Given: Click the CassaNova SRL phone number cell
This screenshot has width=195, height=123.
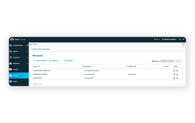Looking at the screenshot, I should click(x=132, y=74).
